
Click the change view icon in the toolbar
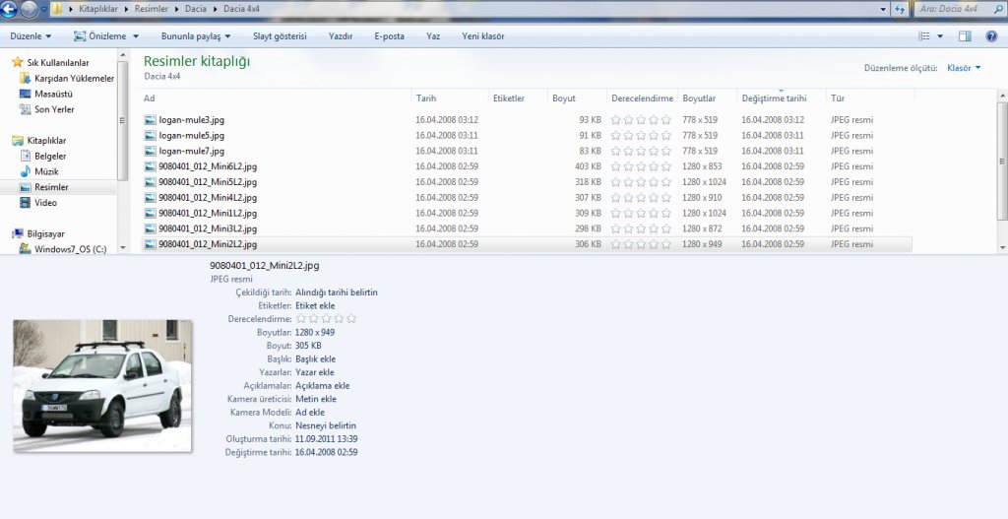[923, 36]
